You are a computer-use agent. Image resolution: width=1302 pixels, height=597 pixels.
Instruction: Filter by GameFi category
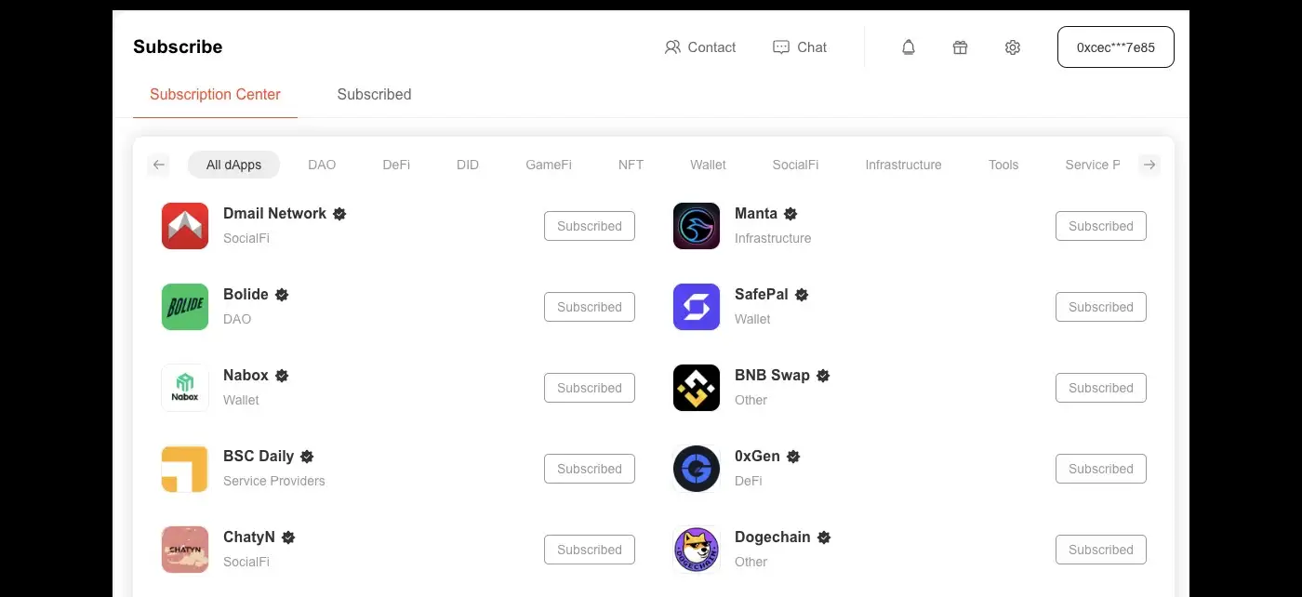point(549,165)
